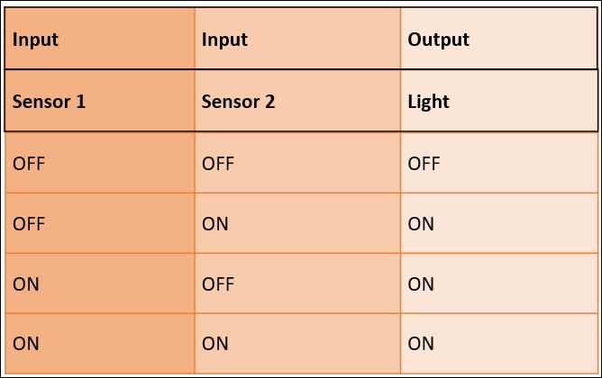Select Sensor 1 OFF cell in second data row

(100, 223)
